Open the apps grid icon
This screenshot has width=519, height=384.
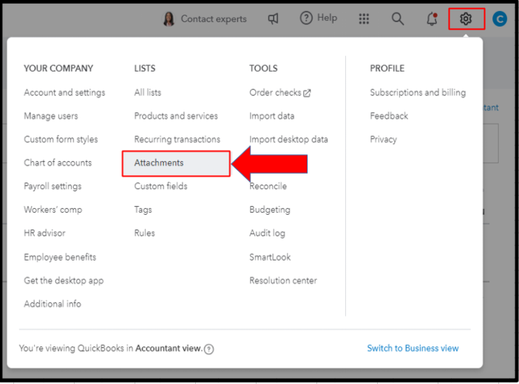pos(364,18)
